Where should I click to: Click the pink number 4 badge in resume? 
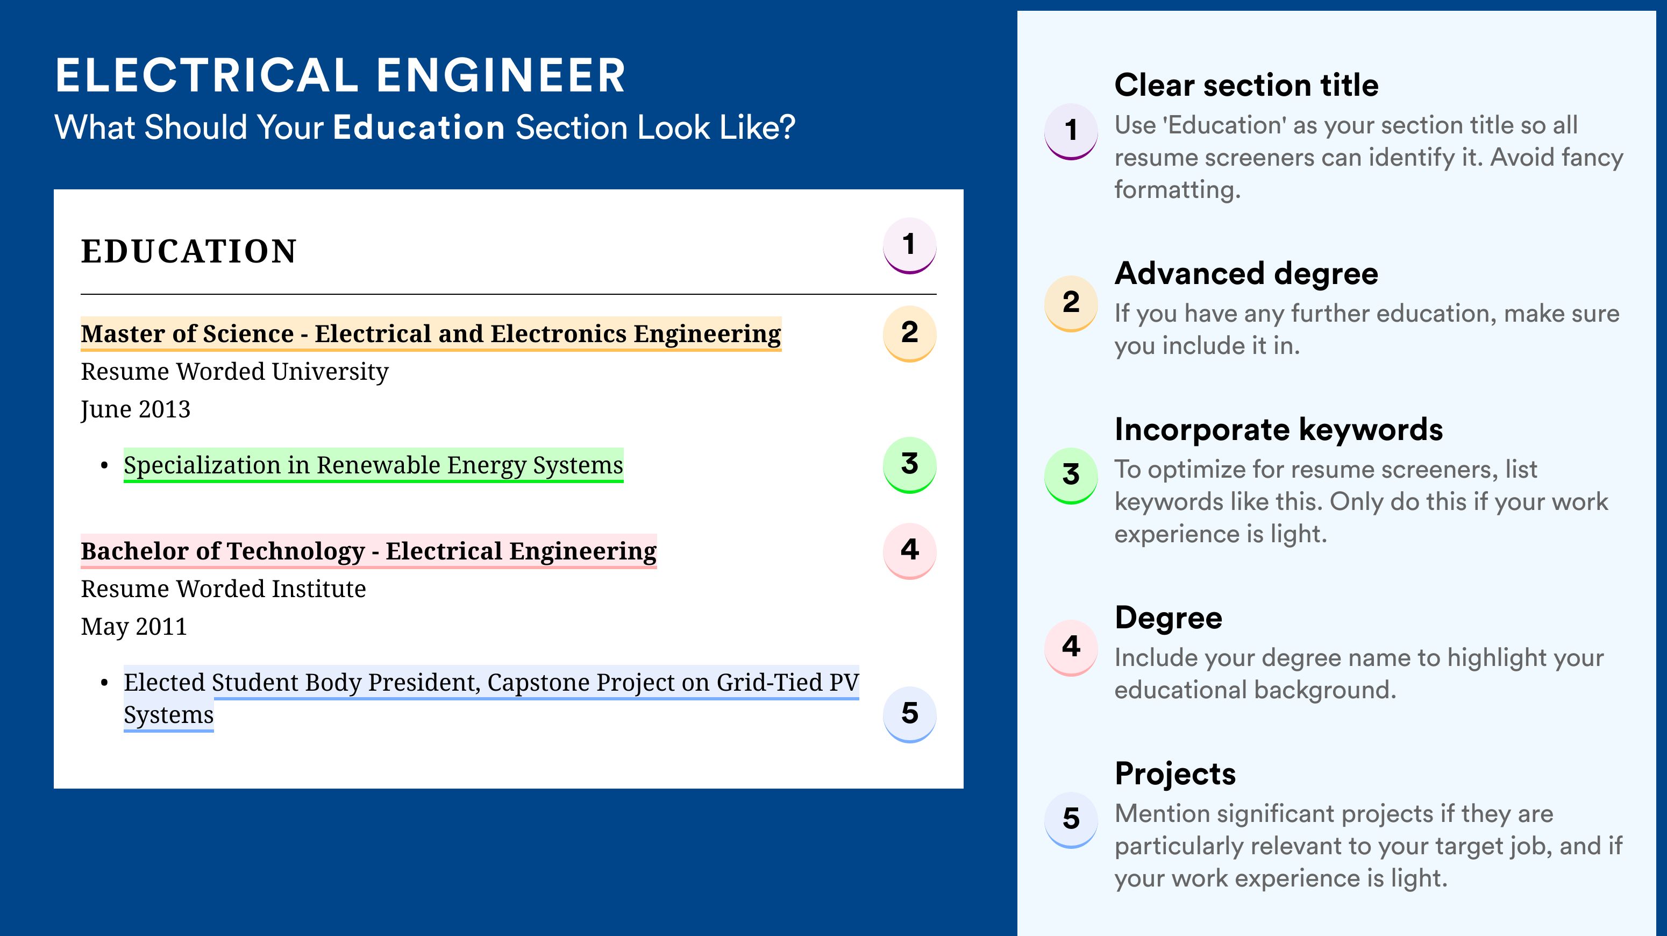coord(909,551)
